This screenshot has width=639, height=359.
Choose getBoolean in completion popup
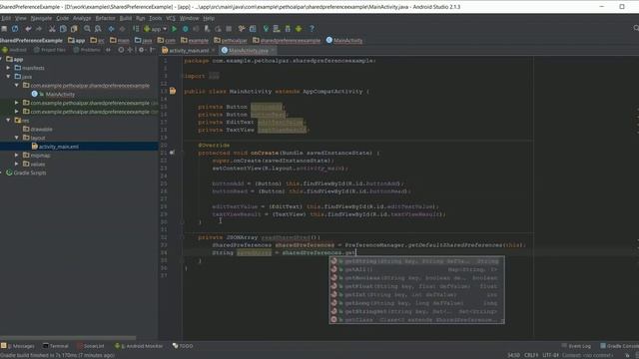417,278
